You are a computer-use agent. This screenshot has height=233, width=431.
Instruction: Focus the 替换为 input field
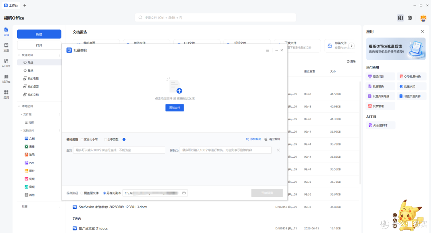(225, 150)
